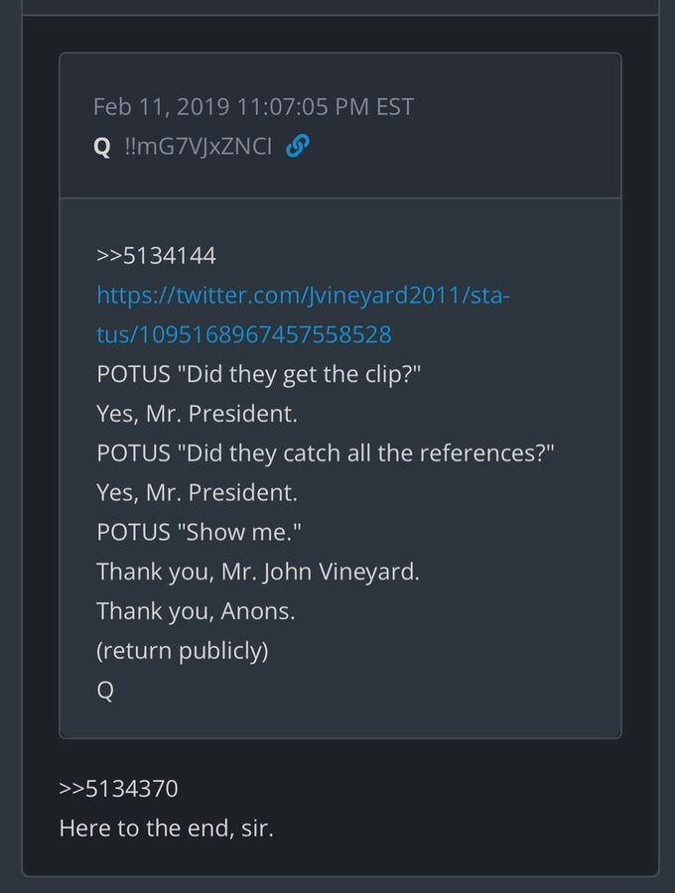Click the Feb 11, 2019 timestamp
This screenshot has height=893, width=675.
[x=253, y=106]
